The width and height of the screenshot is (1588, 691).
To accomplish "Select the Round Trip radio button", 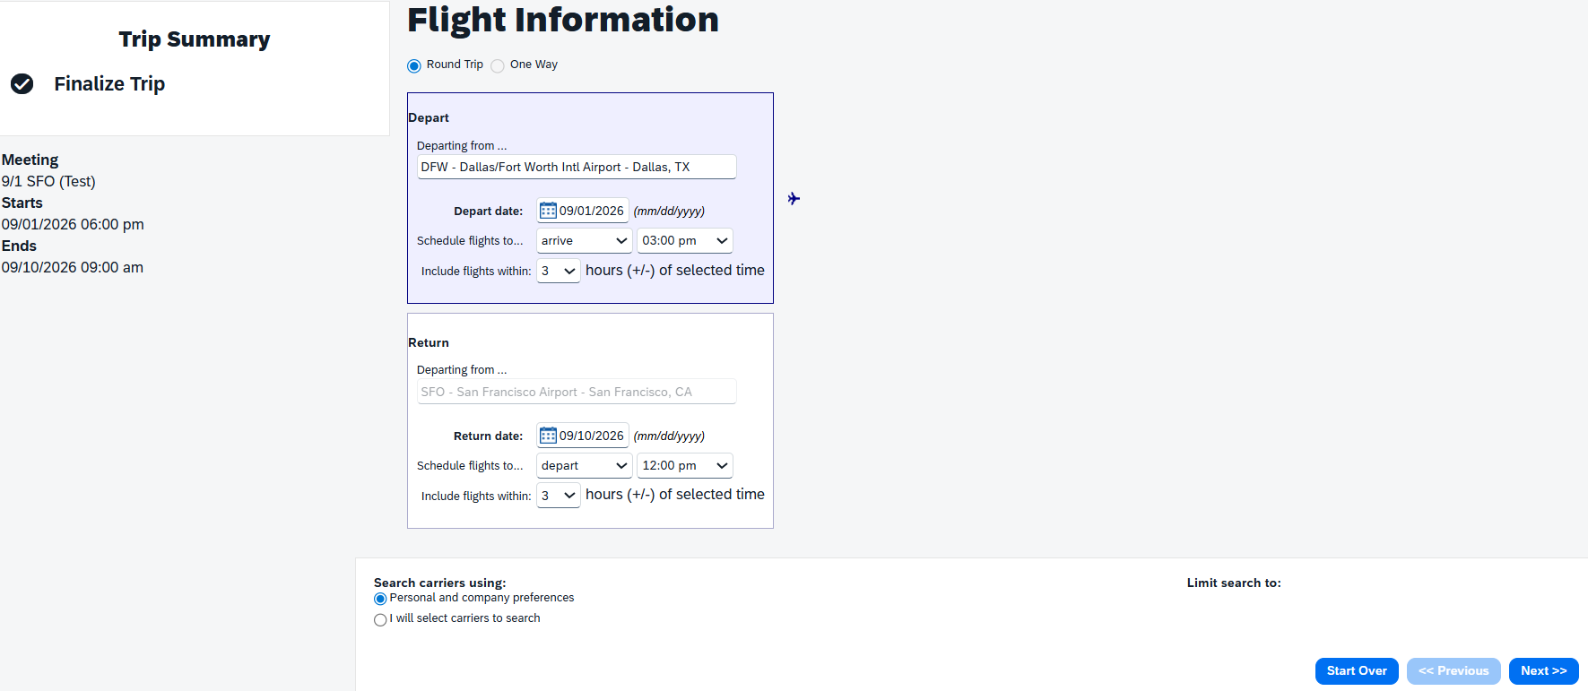I will click(414, 65).
